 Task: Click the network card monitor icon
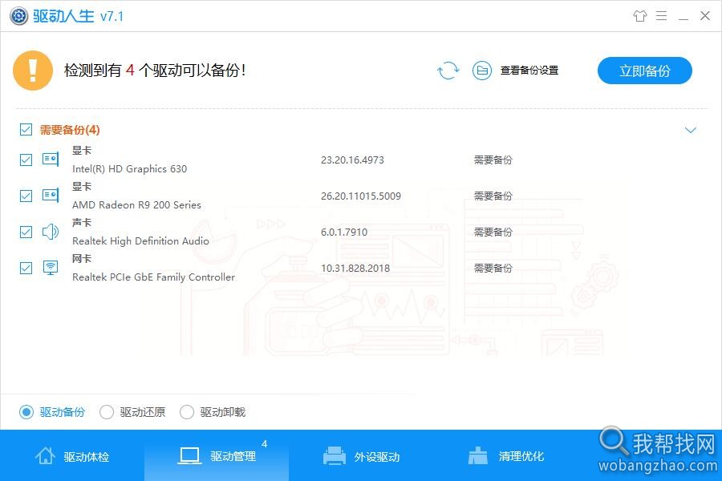tap(51, 268)
